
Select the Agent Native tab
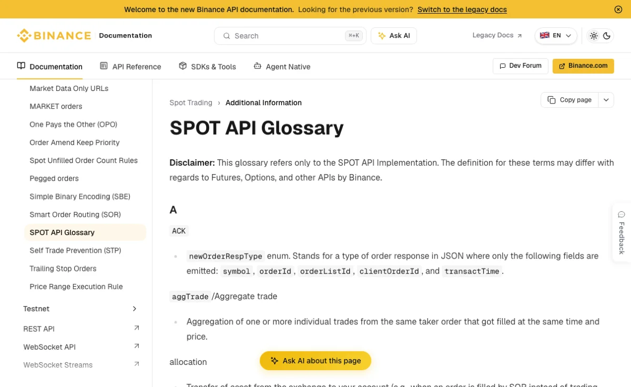pyautogui.click(x=282, y=66)
